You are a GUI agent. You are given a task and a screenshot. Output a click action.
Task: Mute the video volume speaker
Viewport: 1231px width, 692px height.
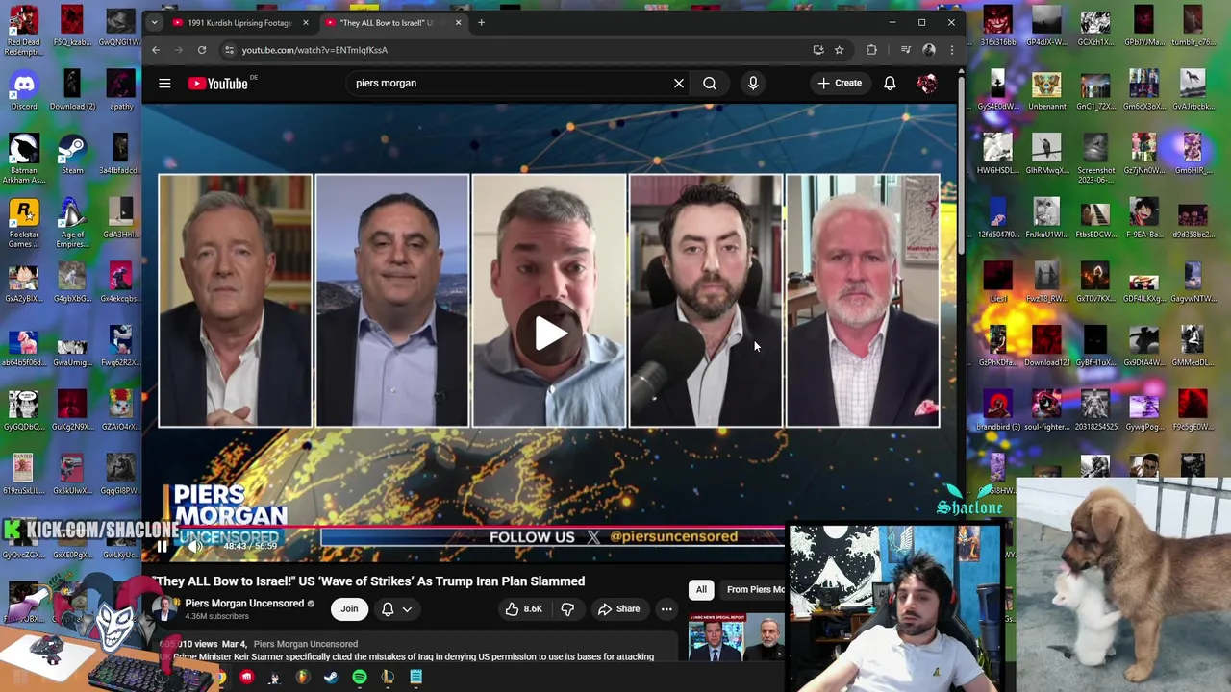pos(194,546)
